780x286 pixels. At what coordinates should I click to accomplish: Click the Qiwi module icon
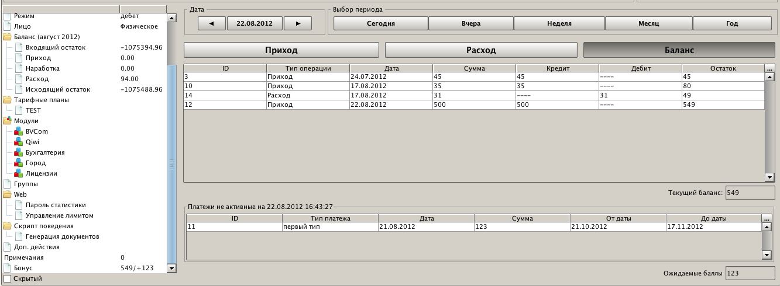[x=19, y=142]
